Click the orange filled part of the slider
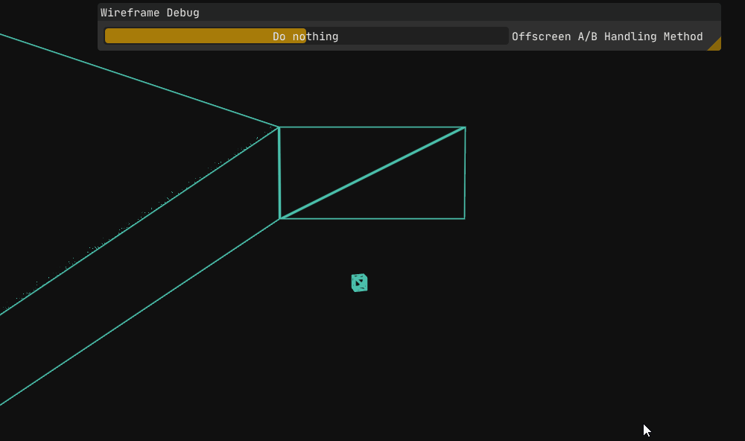The image size is (745, 441). tap(186, 37)
